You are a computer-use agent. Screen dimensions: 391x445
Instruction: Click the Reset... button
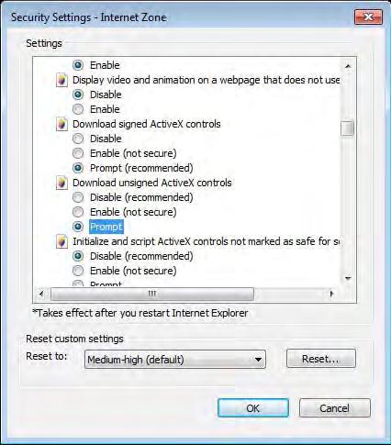tap(321, 359)
